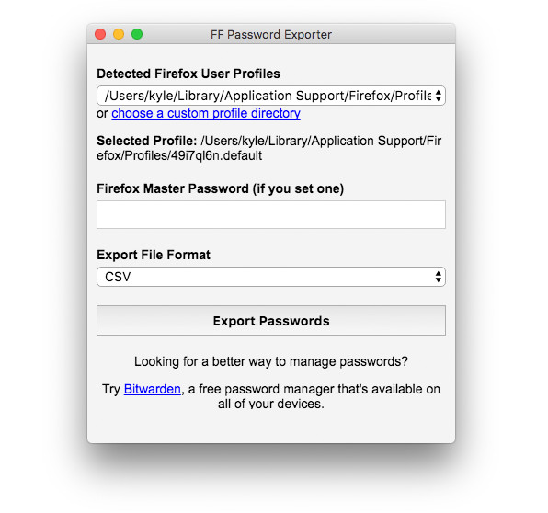Click the Selected Profile bold label
The image size is (548, 513).
147,141
